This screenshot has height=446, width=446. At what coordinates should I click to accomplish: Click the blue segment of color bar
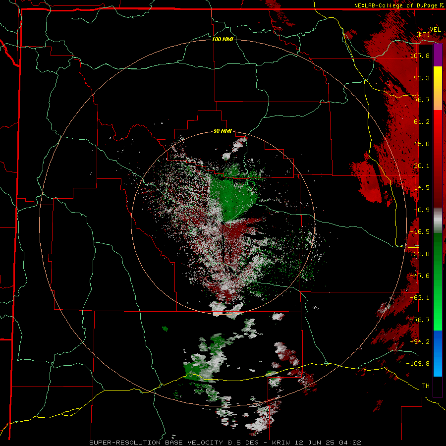click(x=438, y=353)
